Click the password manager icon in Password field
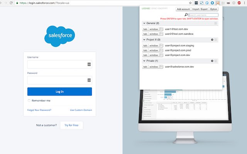 tap(89, 80)
